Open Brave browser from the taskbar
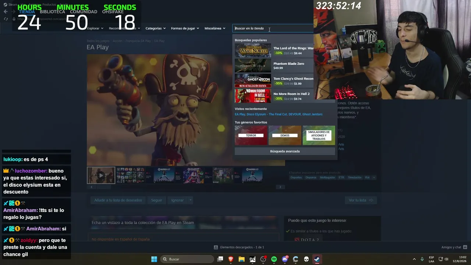Image resolution: width=471 pixels, height=265 pixels. click(231, 259)
